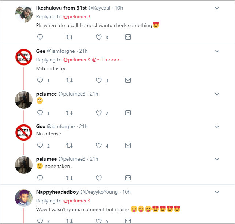Like Ikechukwu's tweet with 3 likes
This screenshot has height=224, width=235.
click(98, 37)
